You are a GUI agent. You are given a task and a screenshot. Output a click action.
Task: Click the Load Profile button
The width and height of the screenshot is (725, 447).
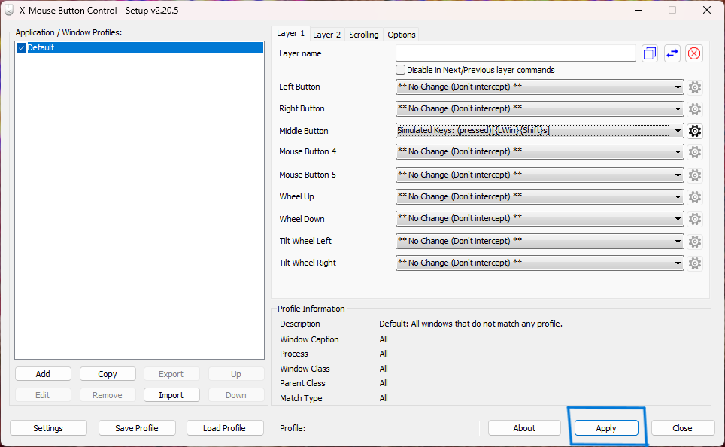coord(224,428)
